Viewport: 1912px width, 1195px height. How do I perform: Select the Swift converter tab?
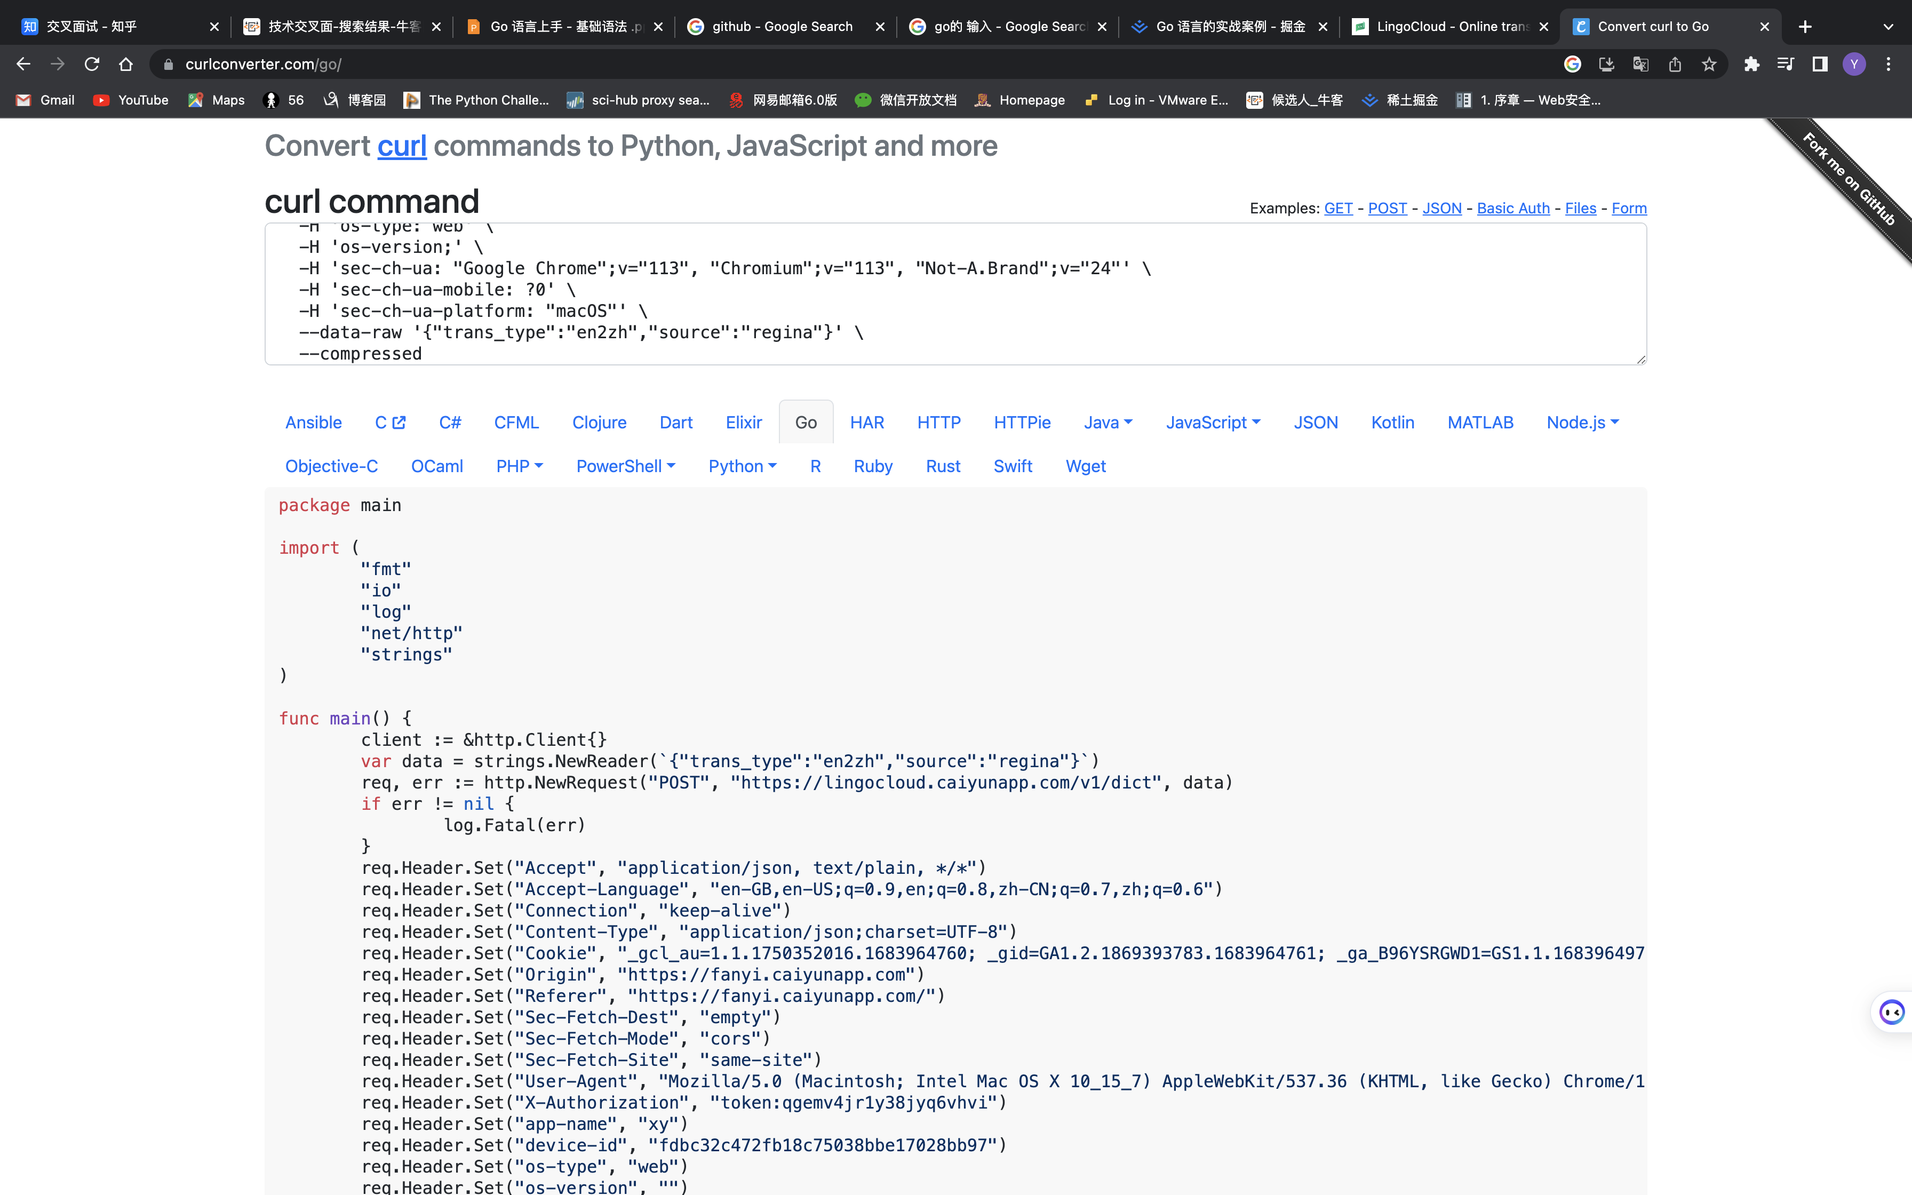1013,466
